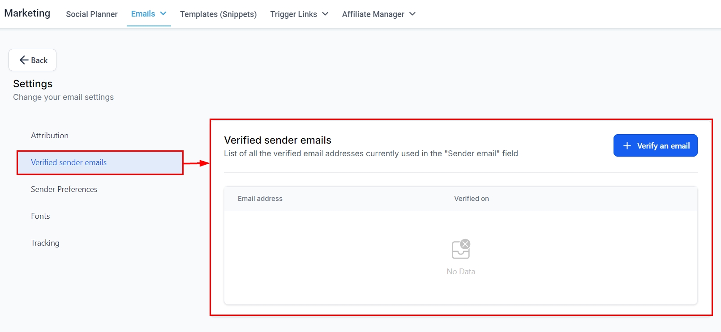721x332 pixels.
Task: Click the plus icon beside Verify an email
Action: tap(627, 146)
